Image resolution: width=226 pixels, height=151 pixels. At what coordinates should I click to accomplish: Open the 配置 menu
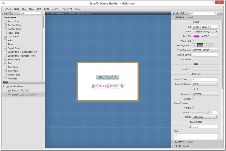(x=46, y=9)
